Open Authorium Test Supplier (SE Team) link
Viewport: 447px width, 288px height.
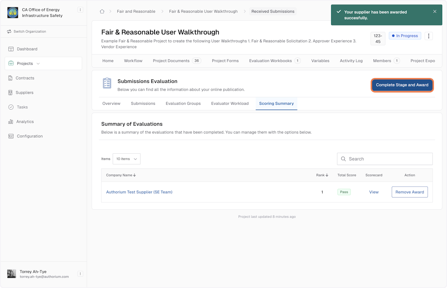(139, 192)
